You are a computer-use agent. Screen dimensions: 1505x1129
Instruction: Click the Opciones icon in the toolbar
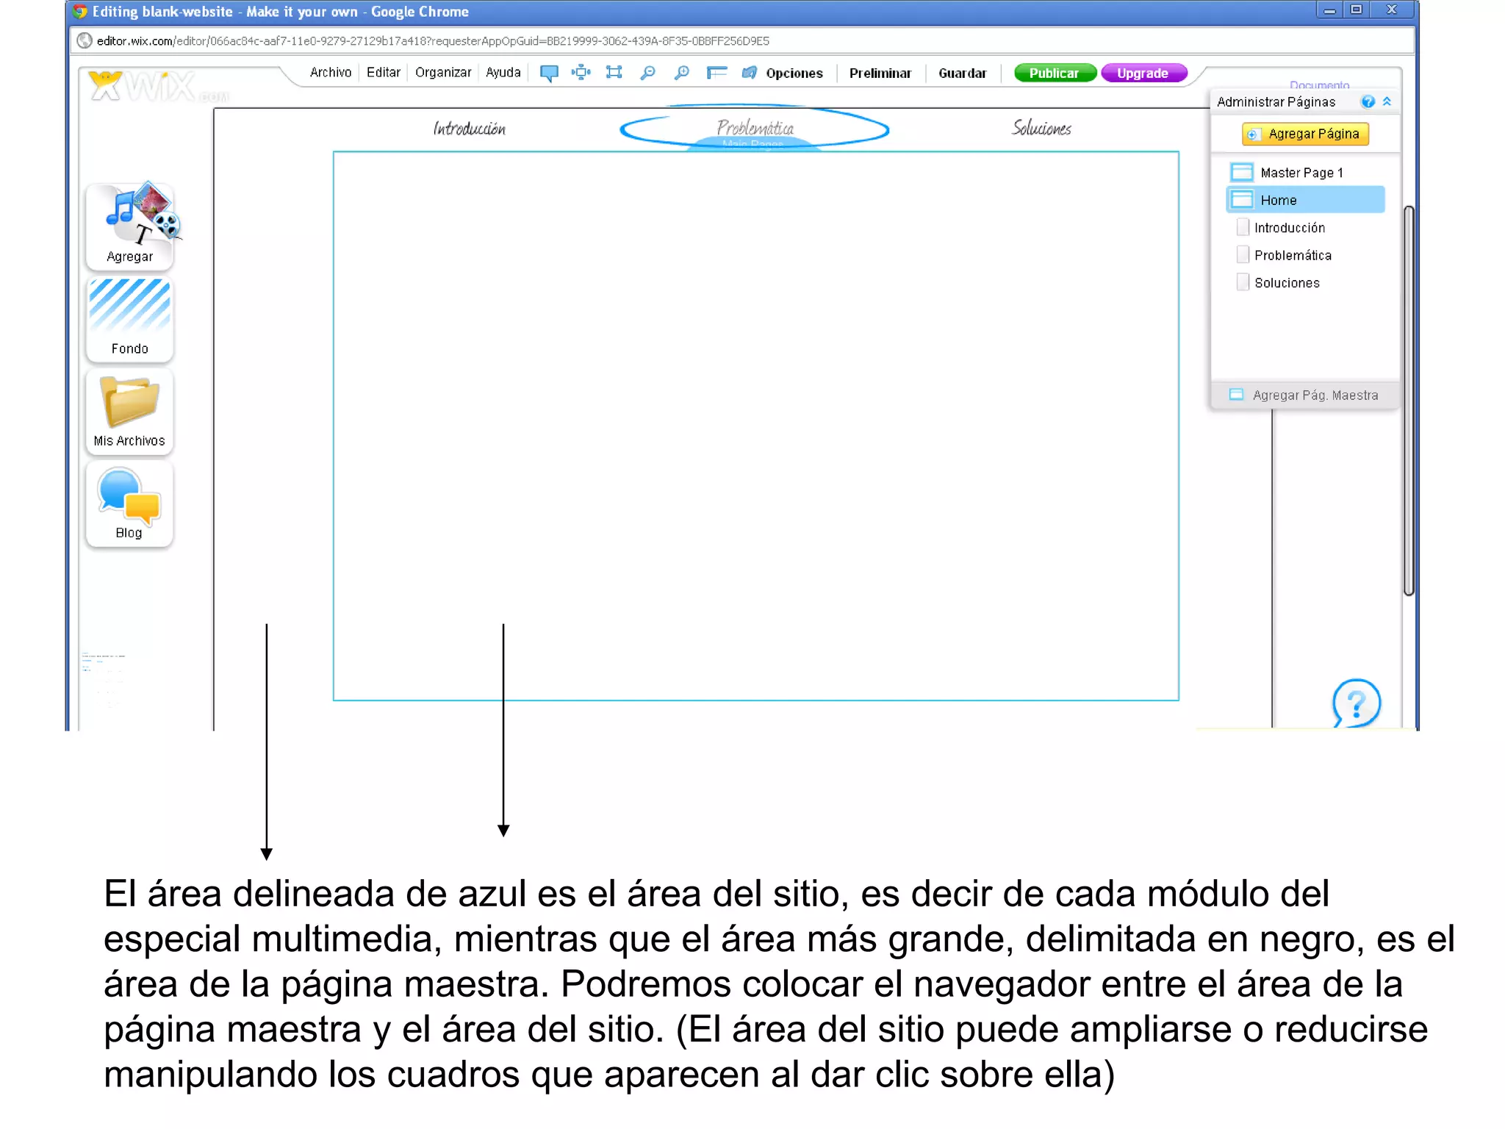pyautogui.click(x=749, y=72)
